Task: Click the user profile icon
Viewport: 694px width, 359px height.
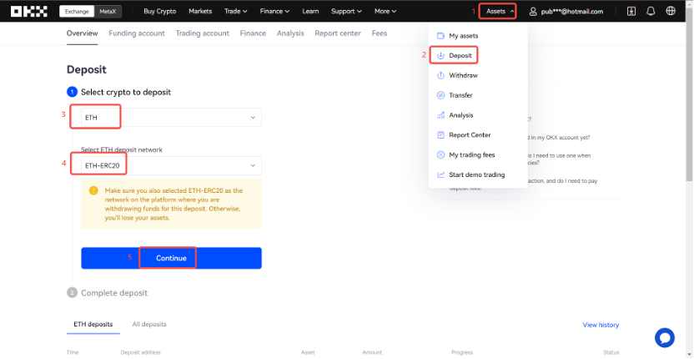Action: [x=533, y=12]
